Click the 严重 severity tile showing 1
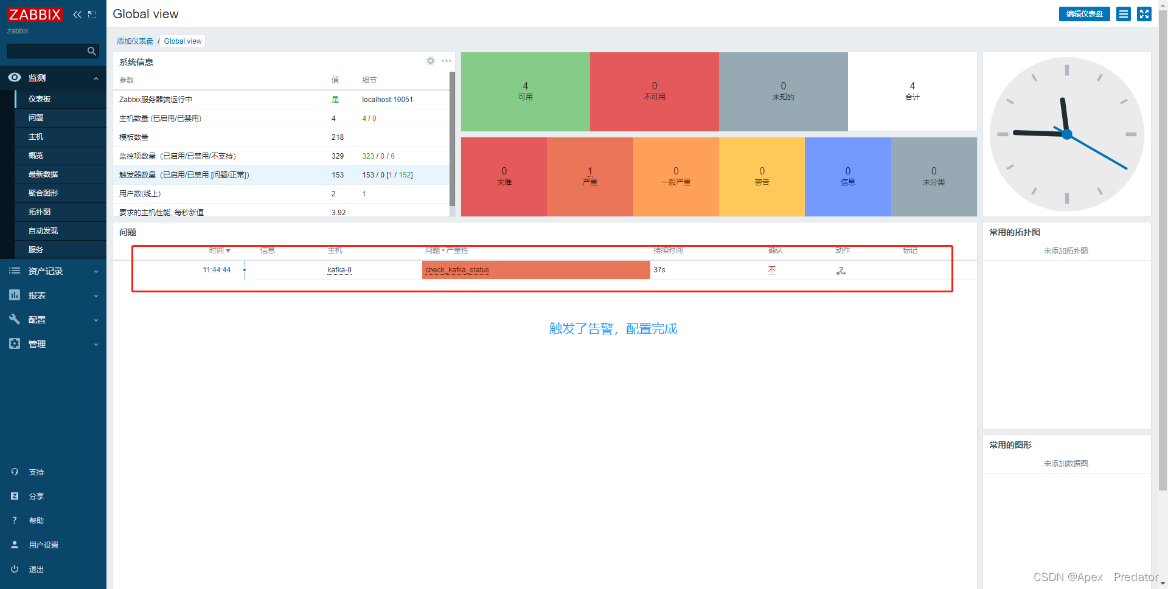Image resolution: width=1168 pixels, height=589 pixels. 590,177
